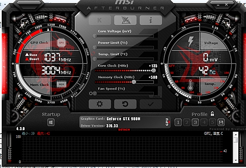The height and width of the screenshot is (168, 246).
Task: Reset settings with circular arrow button
Action: (x=125, y=104)
